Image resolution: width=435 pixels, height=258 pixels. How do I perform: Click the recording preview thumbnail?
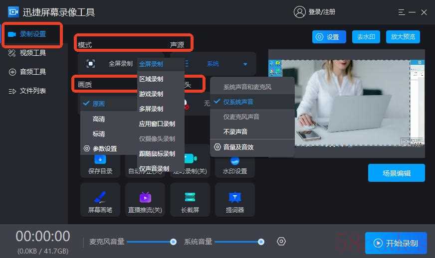pos(346,103)
